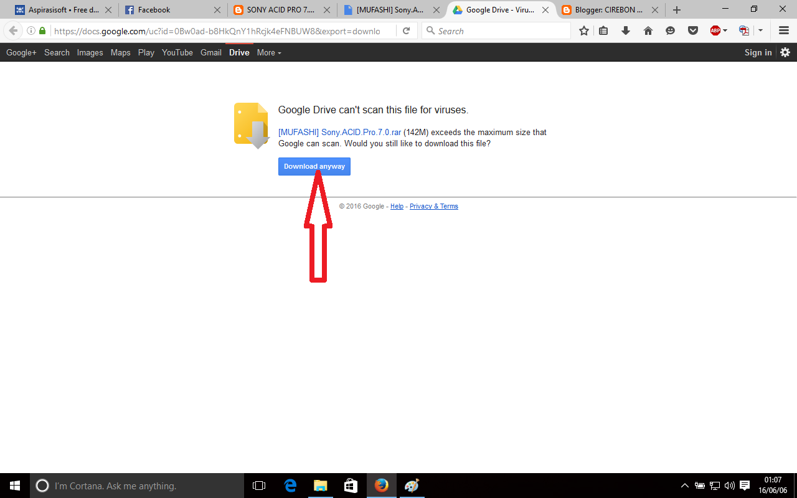Select Drive in Google bar
The height and width of the screenshot is (498, 797).
(239, 52)
